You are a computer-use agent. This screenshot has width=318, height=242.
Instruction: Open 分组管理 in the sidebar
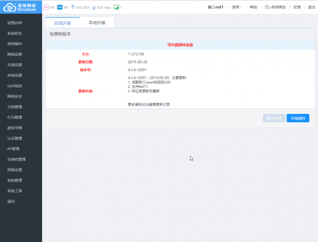pos(15,107)
